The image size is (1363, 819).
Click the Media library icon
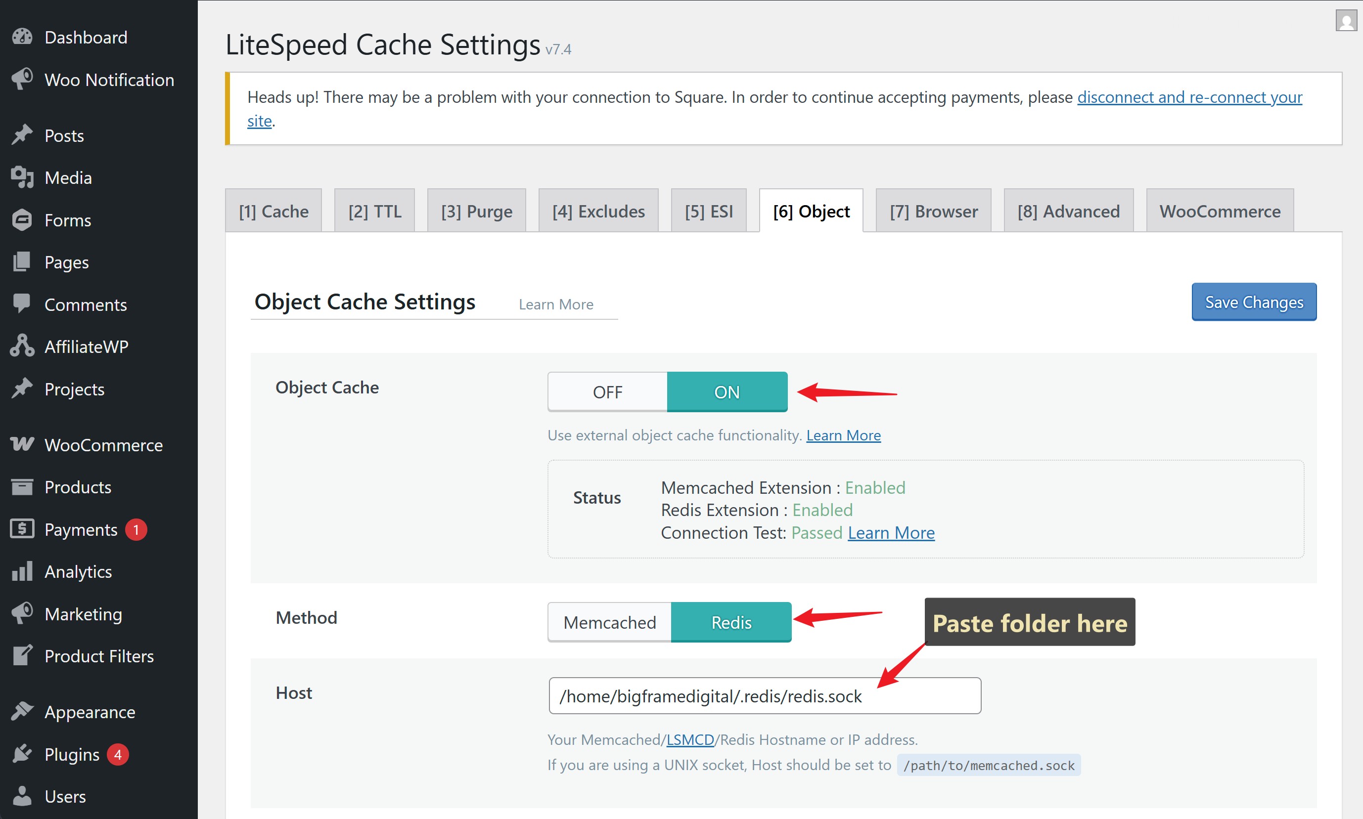(x=22, y=177)
